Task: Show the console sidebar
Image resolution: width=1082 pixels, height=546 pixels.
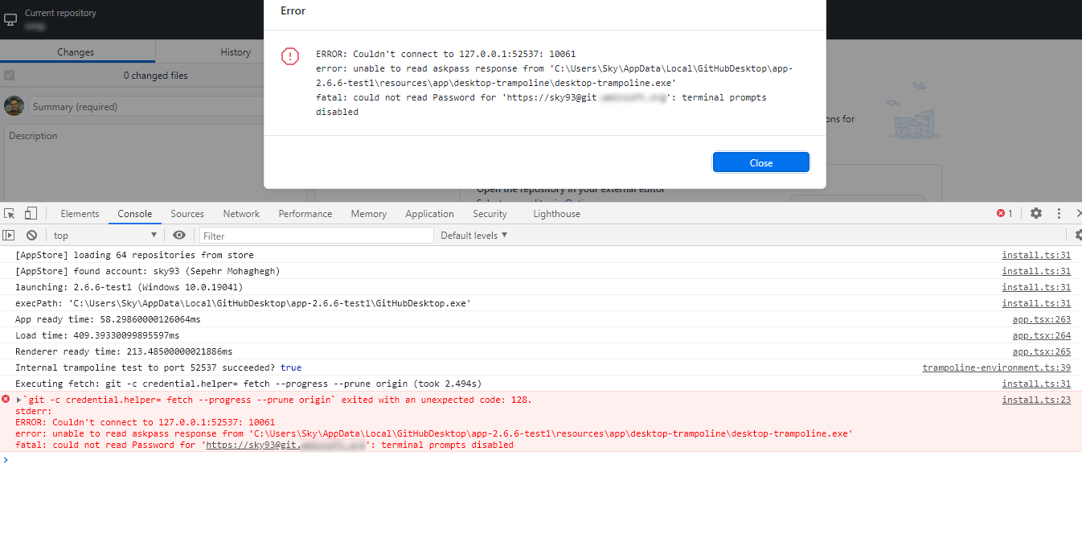Action: tap(8, 234)
